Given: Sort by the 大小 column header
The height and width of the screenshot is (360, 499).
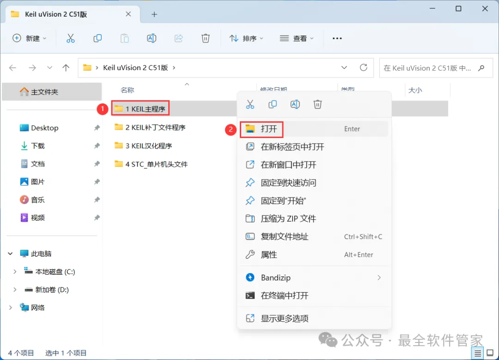Looking at the screenshot, I should tap(415, 90).
